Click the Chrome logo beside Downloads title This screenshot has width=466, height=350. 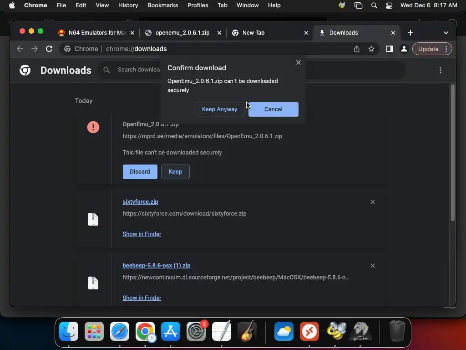(x=25, y=70)
